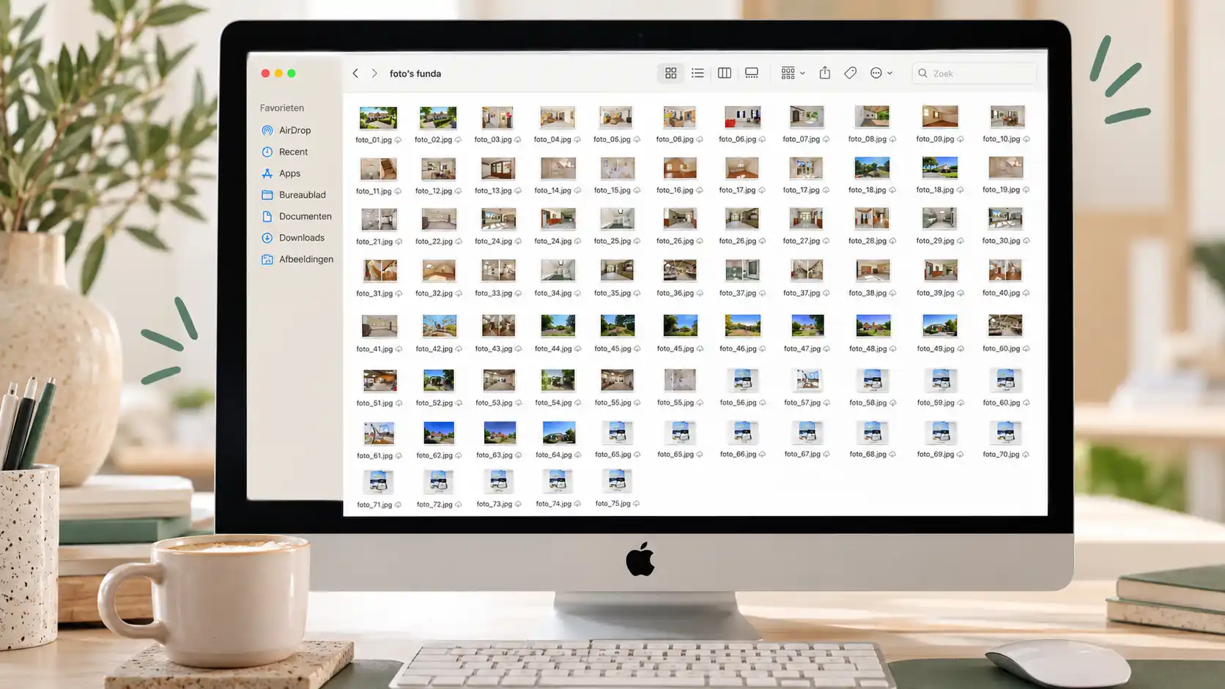Go forward with the right chevron button
The width and height of the screenshot is (1225, 689).
click(x=374, y=73)
